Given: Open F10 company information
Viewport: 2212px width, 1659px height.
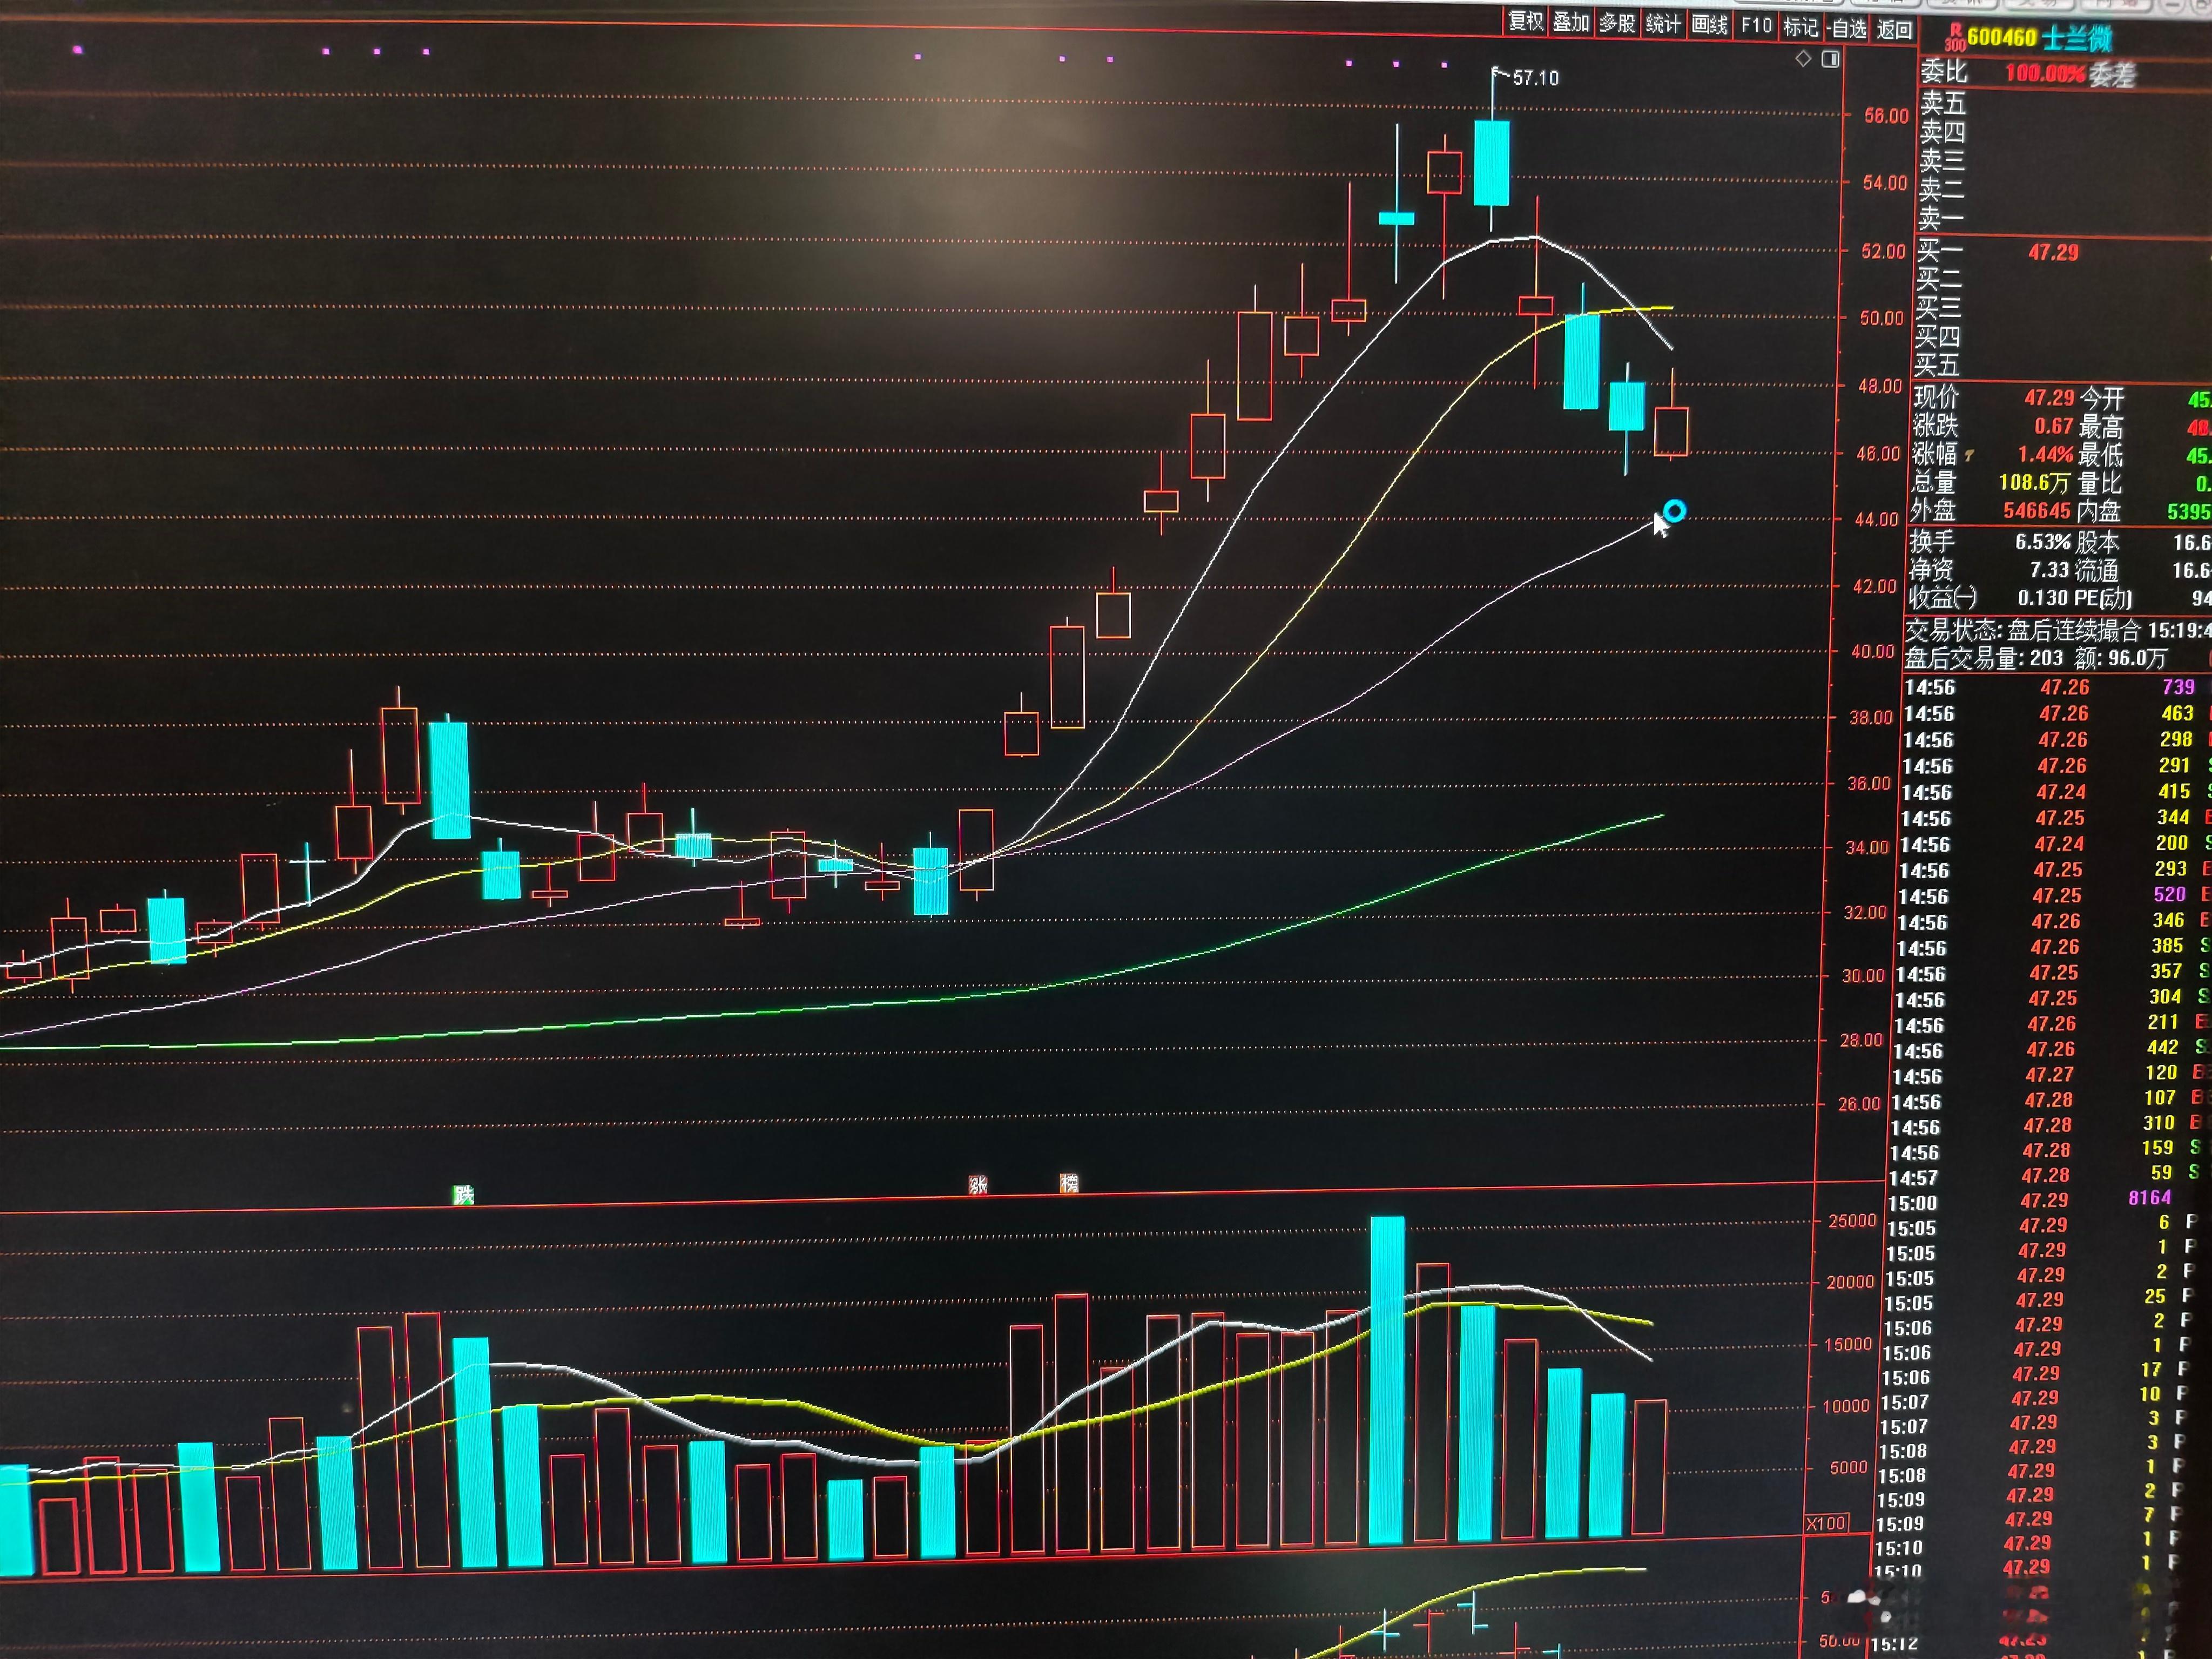Looking at the screenshot, I should point(1756,26).
